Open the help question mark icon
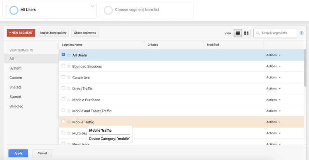 [302, 33]
